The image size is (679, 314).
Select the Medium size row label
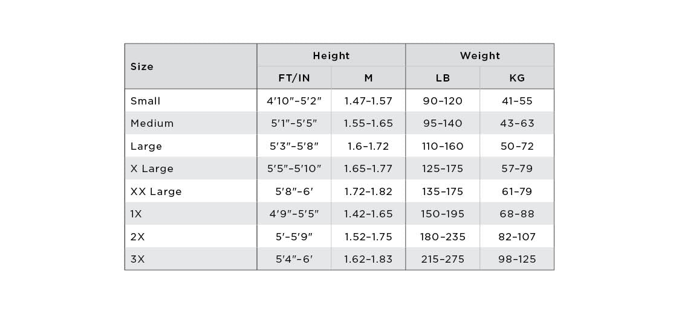152,123
